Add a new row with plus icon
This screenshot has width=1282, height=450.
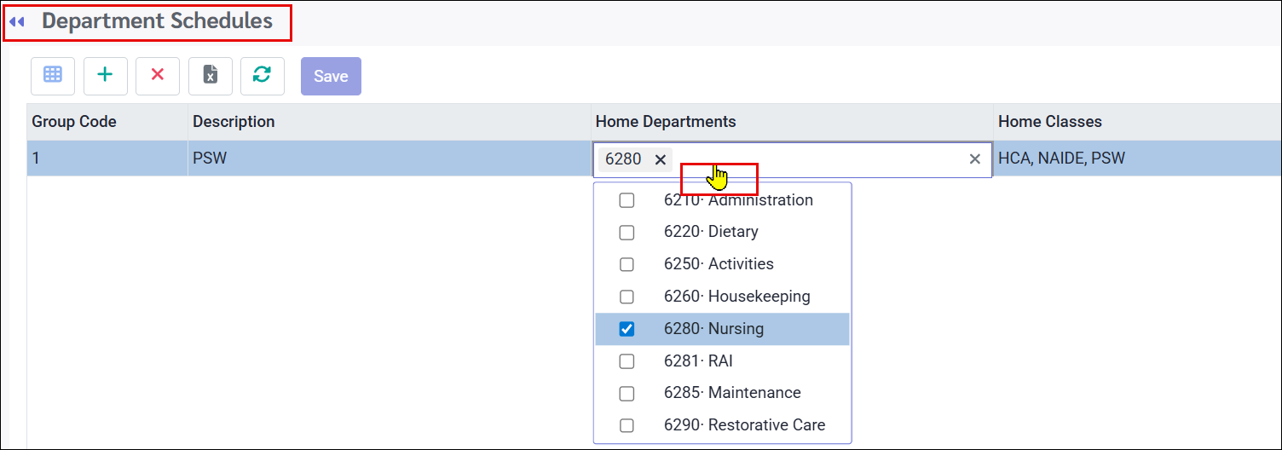105,76
